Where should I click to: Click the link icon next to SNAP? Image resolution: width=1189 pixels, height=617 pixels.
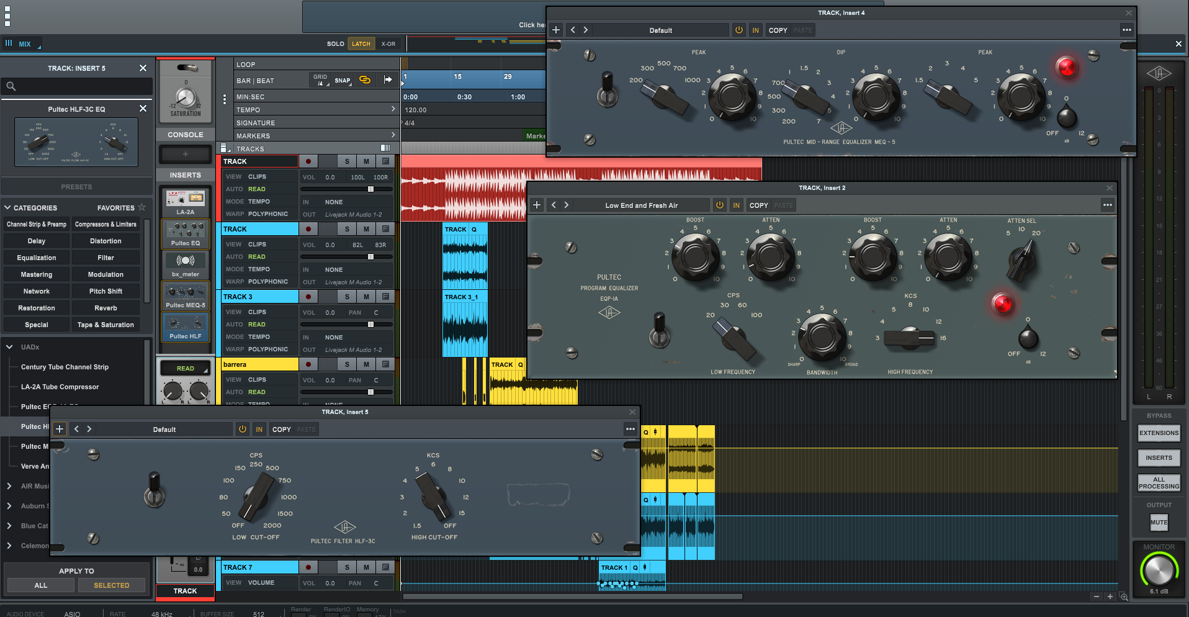365,79
